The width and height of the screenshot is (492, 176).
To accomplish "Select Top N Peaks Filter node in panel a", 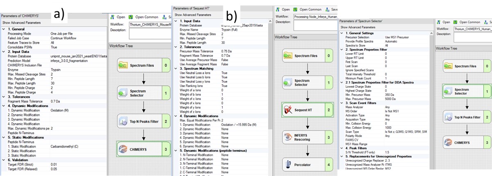I will [143, 121].
